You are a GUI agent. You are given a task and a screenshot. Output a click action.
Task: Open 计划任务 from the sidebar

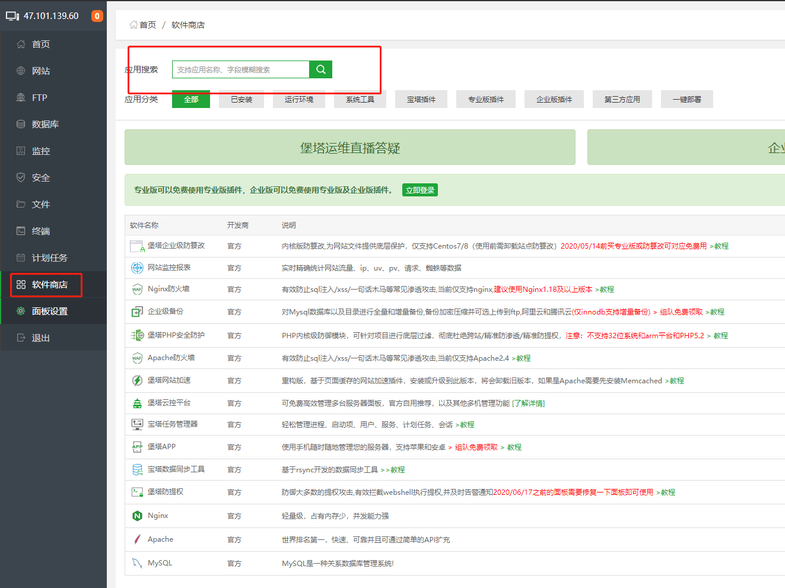[49, 258]
